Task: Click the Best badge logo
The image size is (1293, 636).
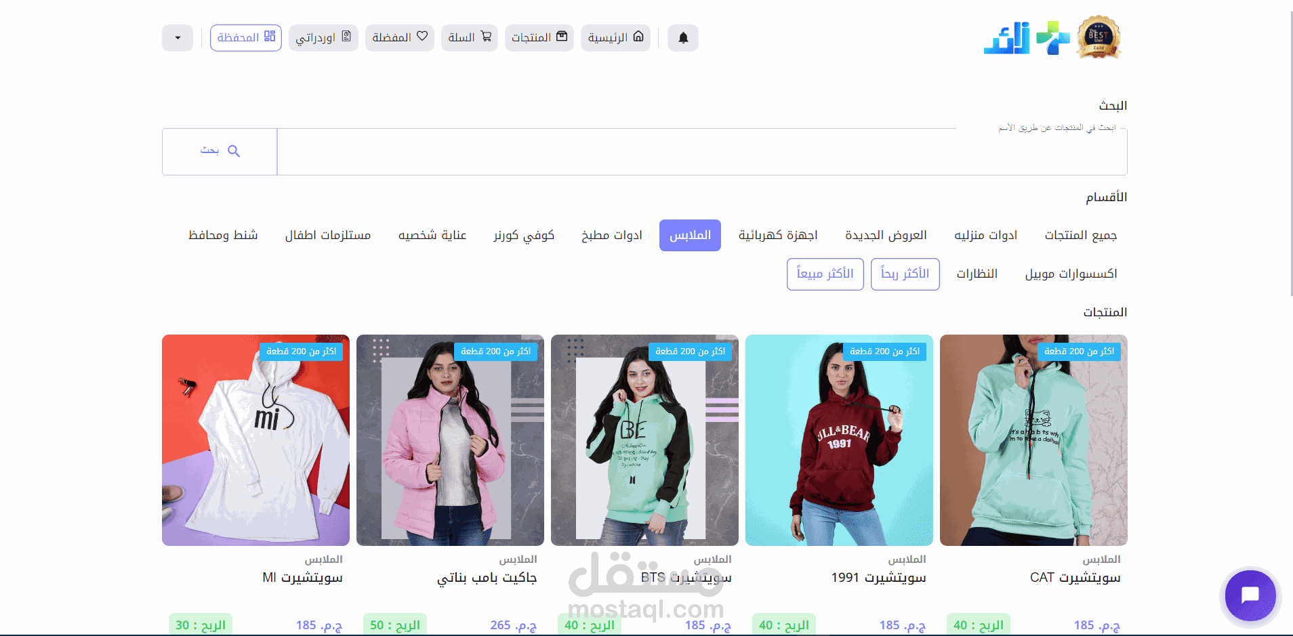Action: 1099,37
